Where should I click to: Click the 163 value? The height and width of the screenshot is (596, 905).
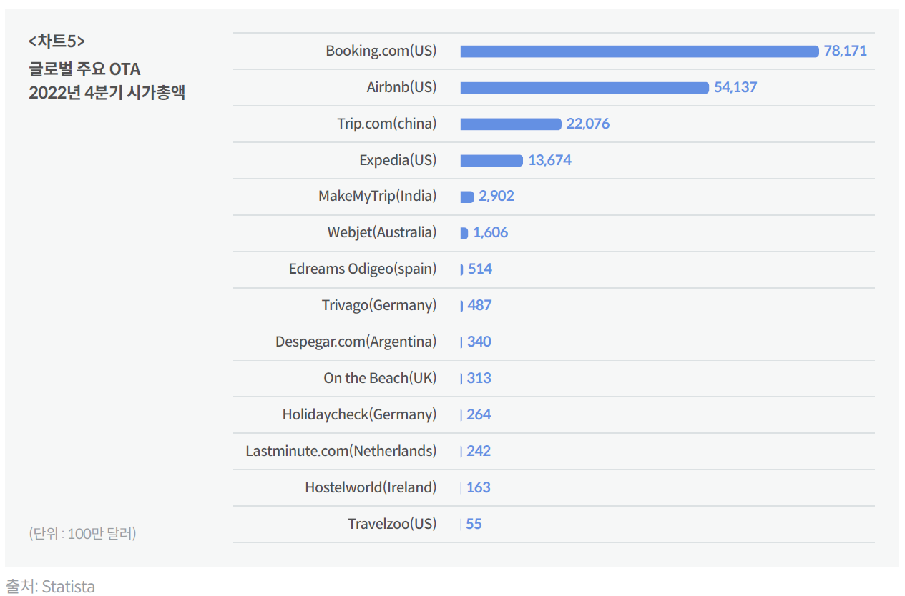pos(479,487)
